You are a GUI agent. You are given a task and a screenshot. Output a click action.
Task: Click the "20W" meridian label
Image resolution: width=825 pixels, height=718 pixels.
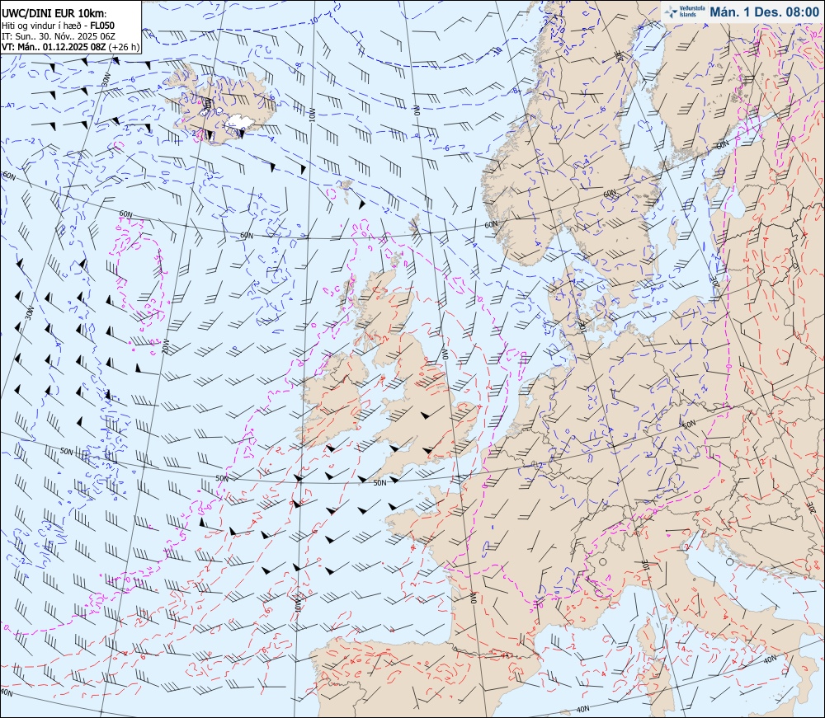click(164, 347)
